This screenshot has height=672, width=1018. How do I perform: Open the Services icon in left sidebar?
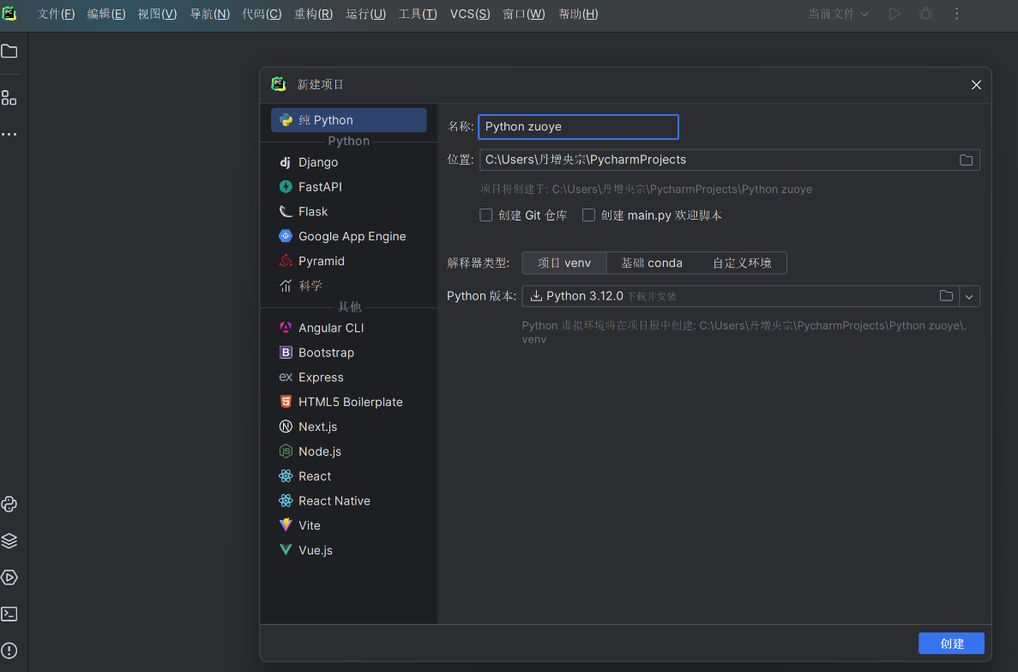click(9, 577)
